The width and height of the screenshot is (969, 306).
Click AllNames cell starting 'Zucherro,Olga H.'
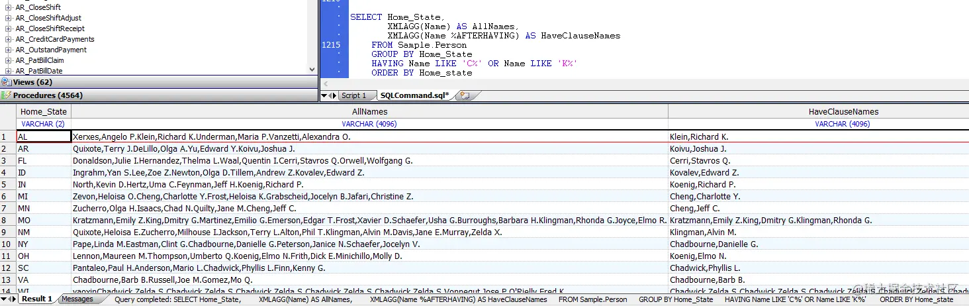pyautogui.click(x=369, y=208)
